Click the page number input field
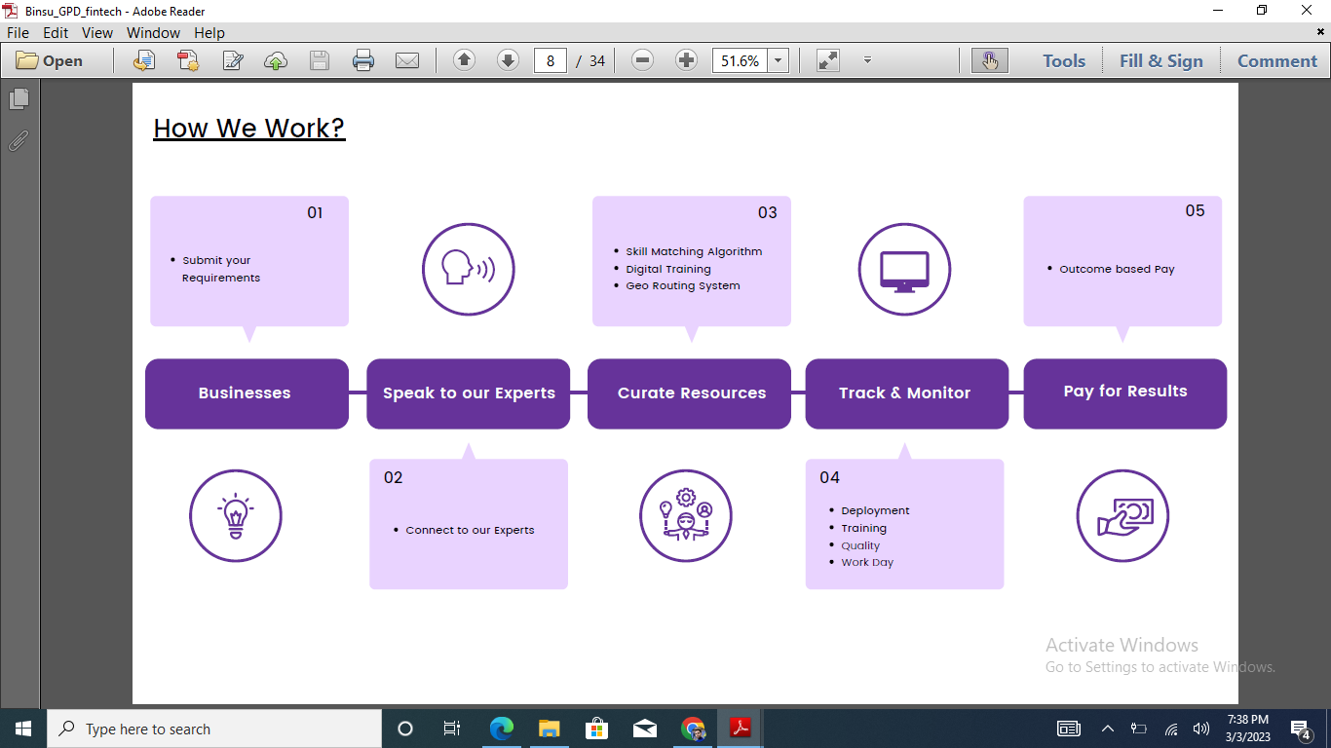 [x=551, y=60]
